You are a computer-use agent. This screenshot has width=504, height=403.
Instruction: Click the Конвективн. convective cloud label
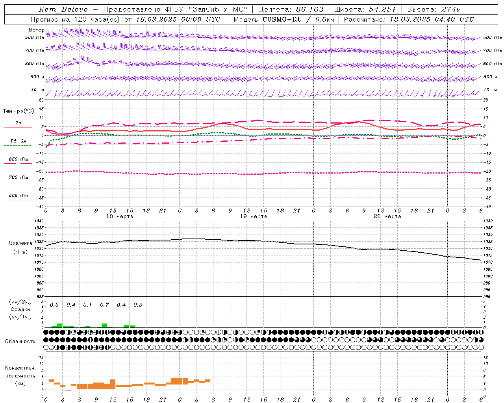click(20, 368)
